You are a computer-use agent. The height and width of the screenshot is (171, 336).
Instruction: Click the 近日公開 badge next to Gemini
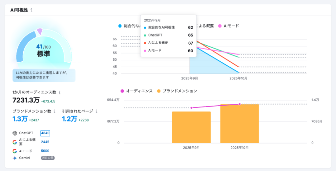click(x=48, y=158)
